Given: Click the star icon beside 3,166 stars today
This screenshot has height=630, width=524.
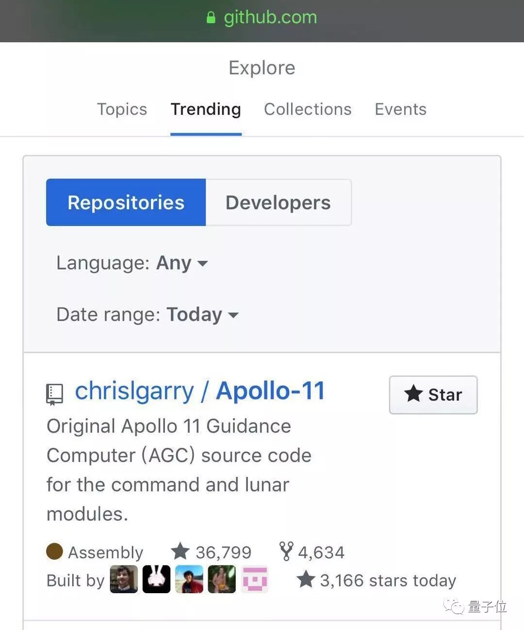Looking at the screenshot, I should click(306, 580).
